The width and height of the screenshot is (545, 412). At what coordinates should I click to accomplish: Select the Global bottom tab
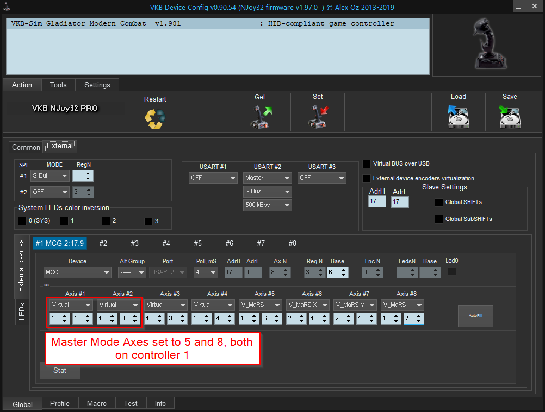23,405
